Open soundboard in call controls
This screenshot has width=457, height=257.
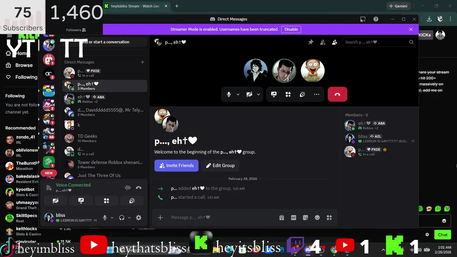[x=302, y=94]
